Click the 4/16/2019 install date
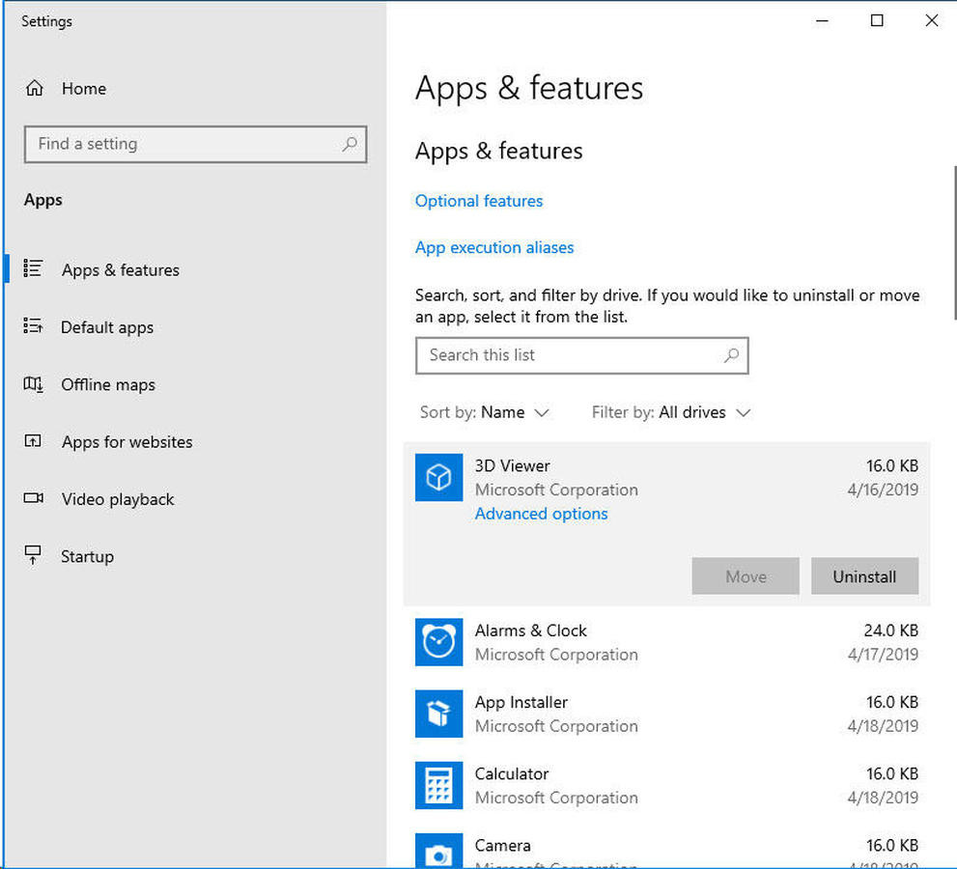This screenshot has width=957, height=869. pyautogui.click(x=883, y=490)
